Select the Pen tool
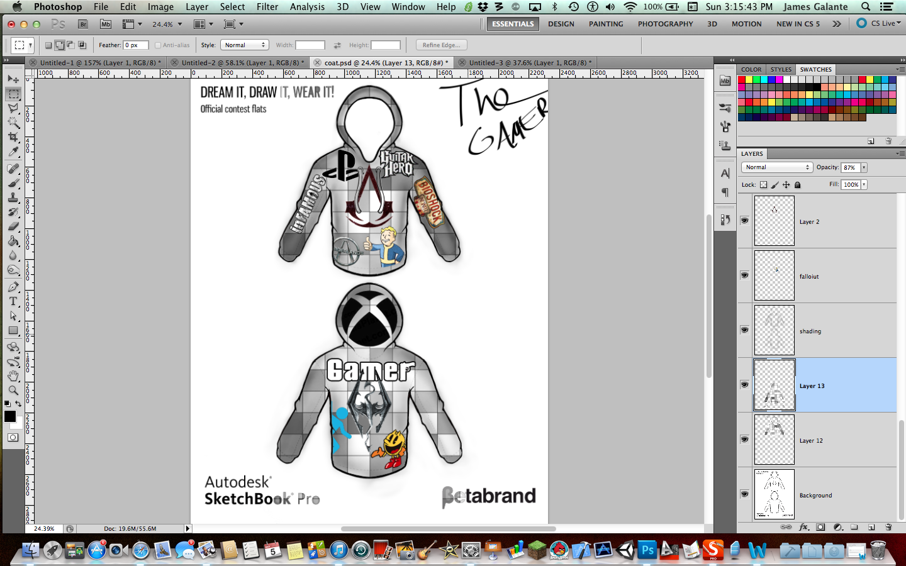The height and width of the screenshot is (566, 906). [13, 287]
